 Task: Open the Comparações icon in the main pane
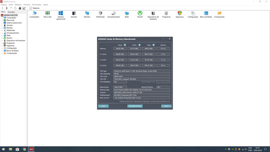[x=219, y=14]
